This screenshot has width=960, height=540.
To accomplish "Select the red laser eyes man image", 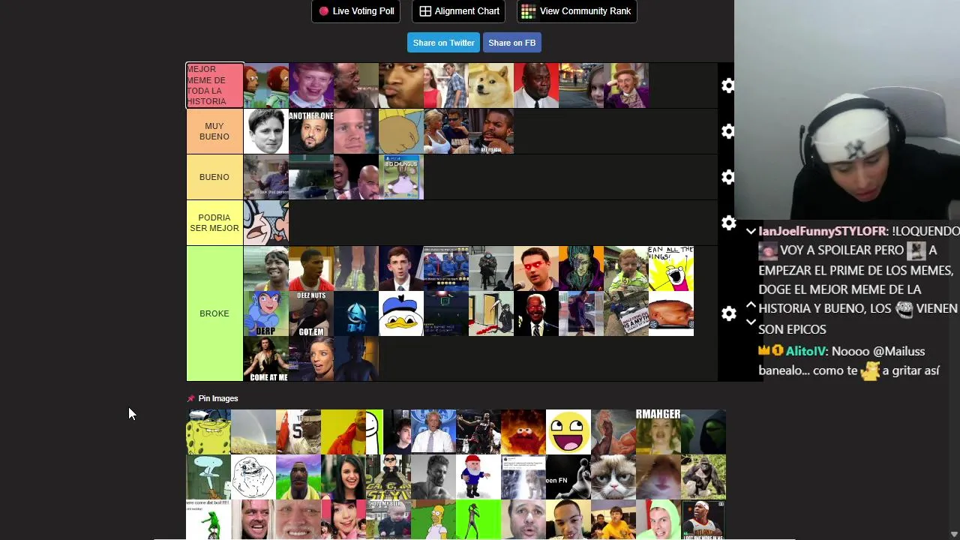I will pos(536,268).
